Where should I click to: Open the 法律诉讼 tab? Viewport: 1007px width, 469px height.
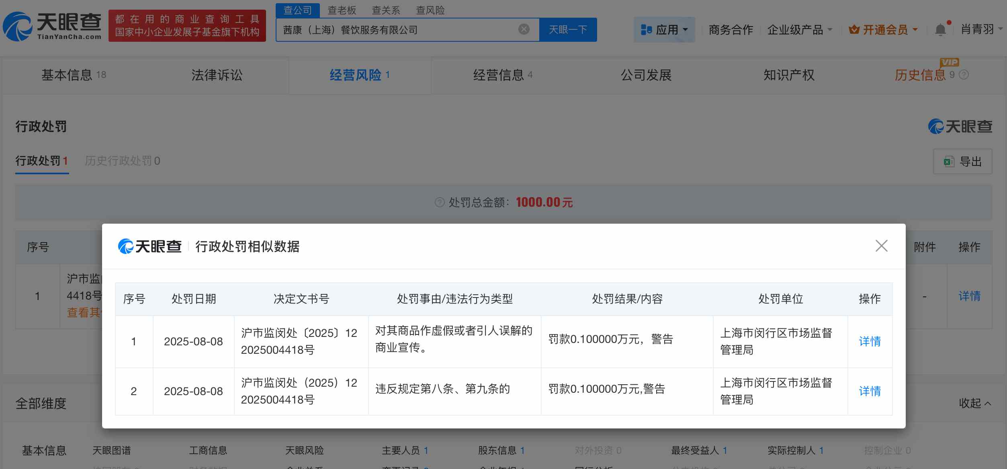pos(217,75)
